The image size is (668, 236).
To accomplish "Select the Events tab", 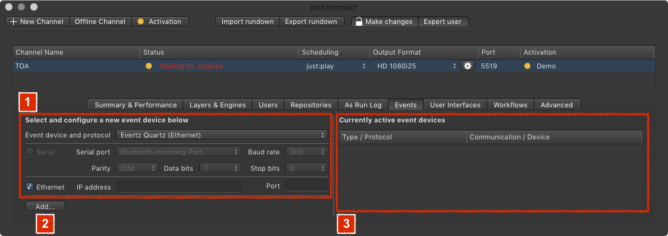I will click(x=406, y=105).
